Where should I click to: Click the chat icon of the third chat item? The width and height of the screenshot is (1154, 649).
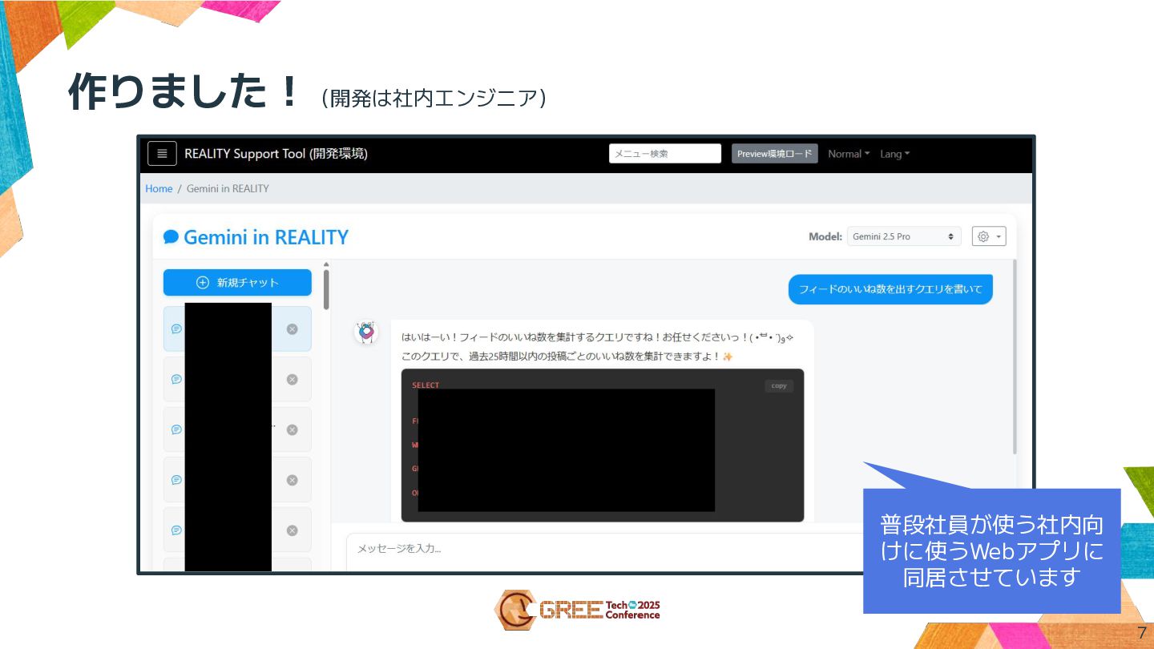(x=176, y=429)
